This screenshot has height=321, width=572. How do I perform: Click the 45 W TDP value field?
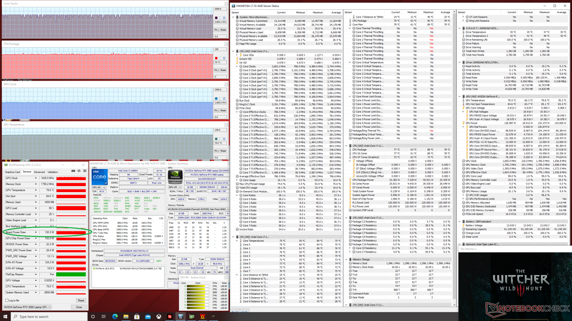tap(102, 191)
